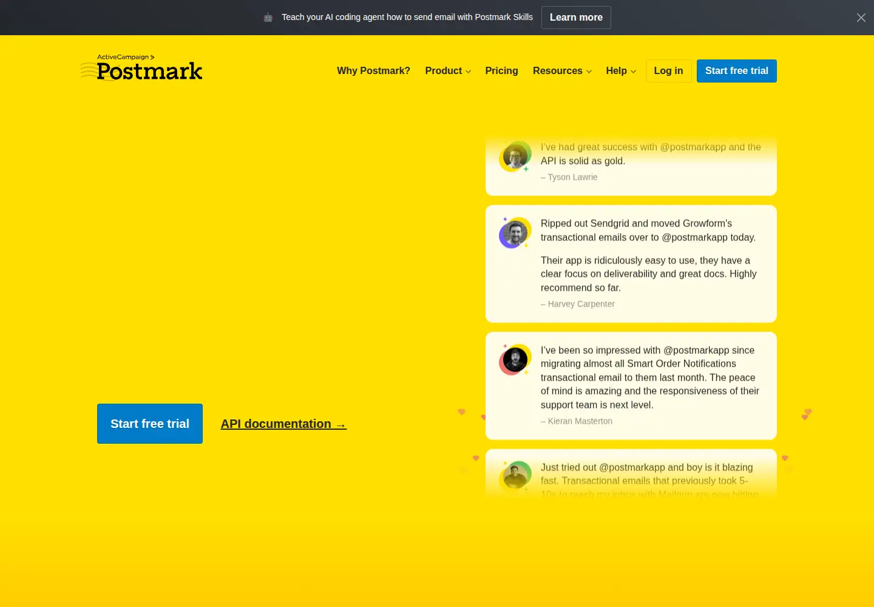Click the name "– Tyson Lawrie"
The image size is (874, 607).
[x=569, y=177]
